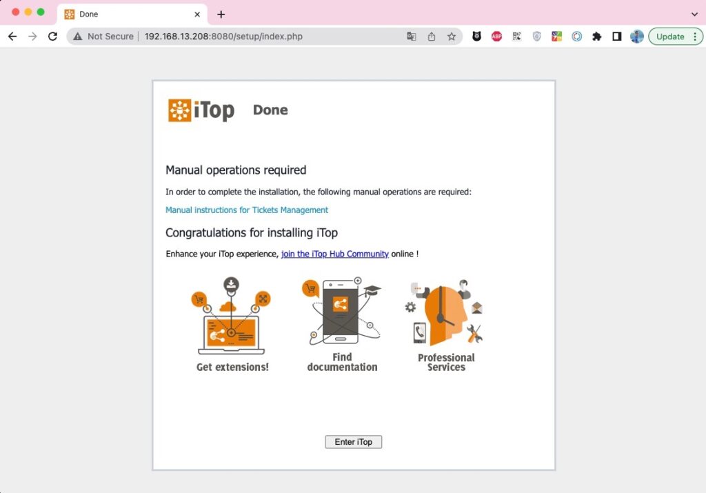Viewport: 706px width, 493px height.
Task: Open the translate page icon
Action: [x=411, y=37]
